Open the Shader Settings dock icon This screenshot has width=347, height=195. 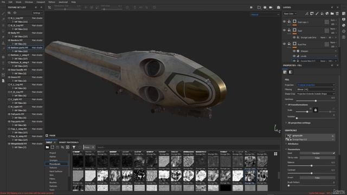(x=344, y=25)
